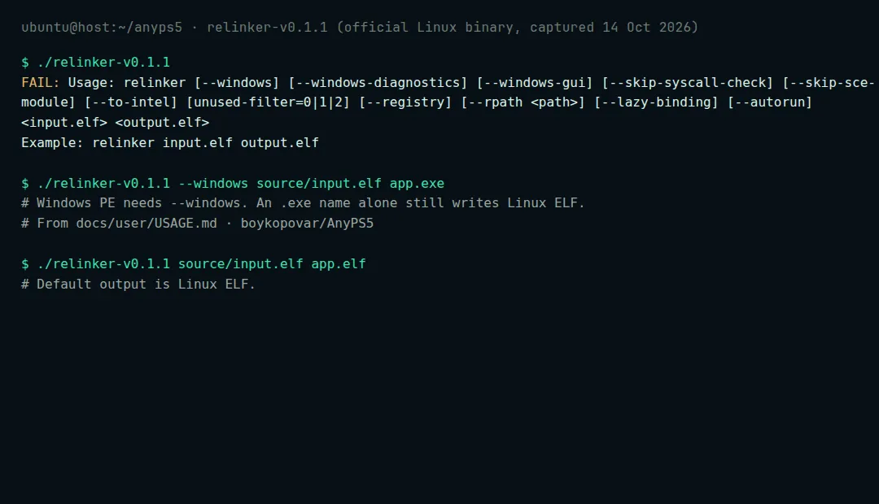Click the orange "FAIL:" label

click(41, 82)
